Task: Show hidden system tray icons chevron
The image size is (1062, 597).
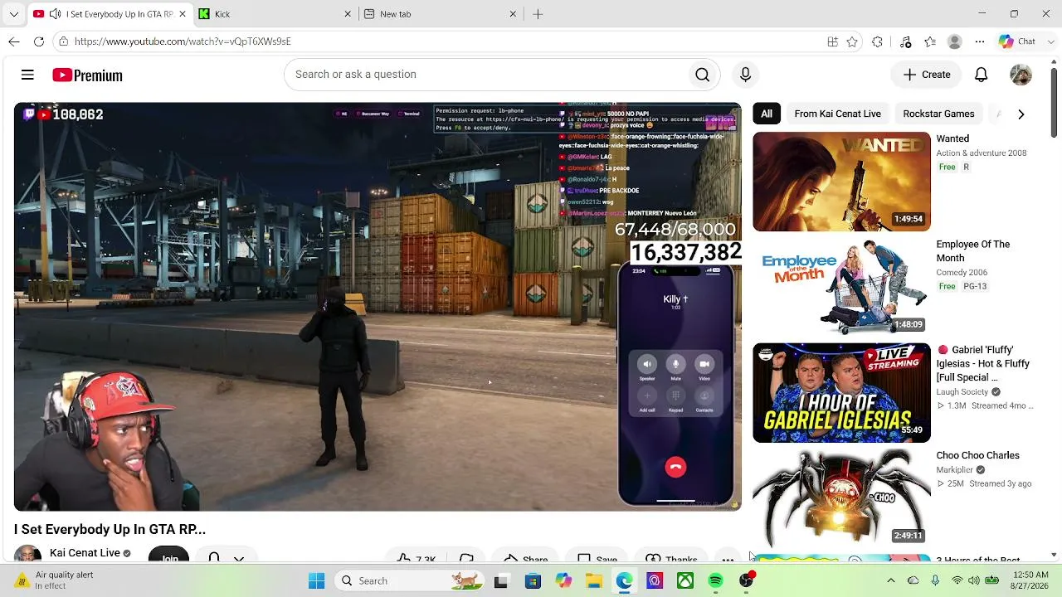Action: pos(890,581)
